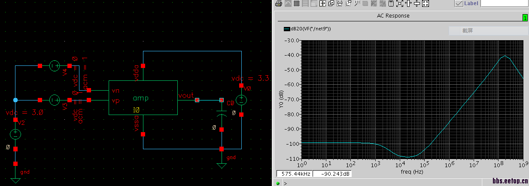The image size is (529, 186).
Task: Click the zoom-to-fit icon with four corners
Action: pos(400,3)
